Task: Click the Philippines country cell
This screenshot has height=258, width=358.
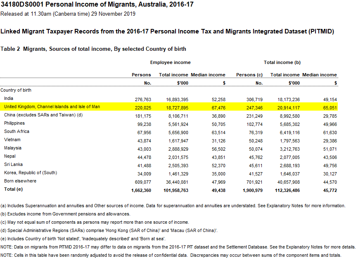Action: click(14, 123)
